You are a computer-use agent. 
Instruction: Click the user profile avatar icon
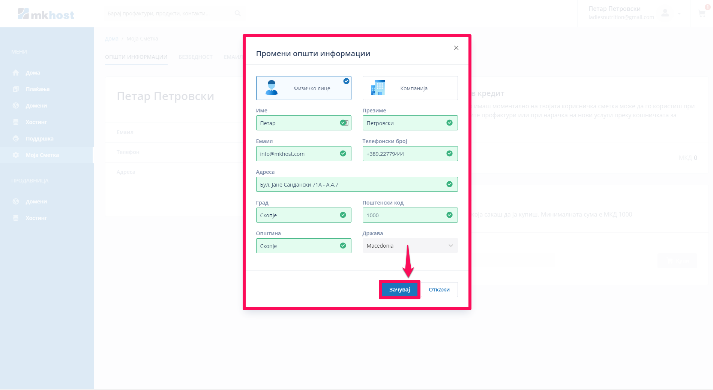665,13
